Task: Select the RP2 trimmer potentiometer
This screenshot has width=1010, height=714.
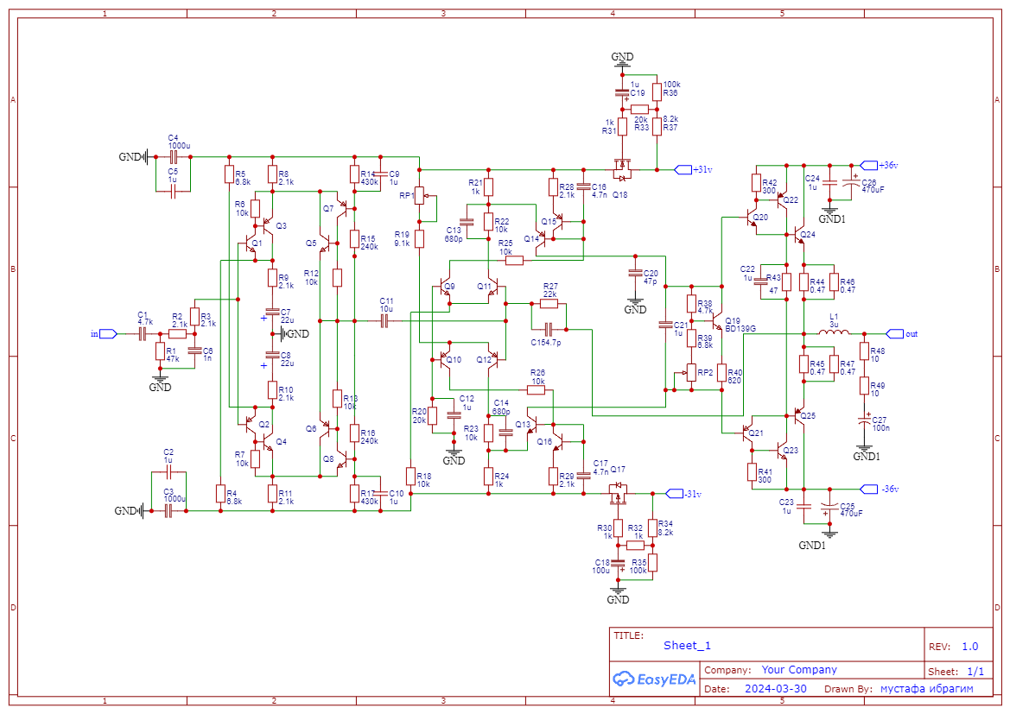Action: (689, 372)
